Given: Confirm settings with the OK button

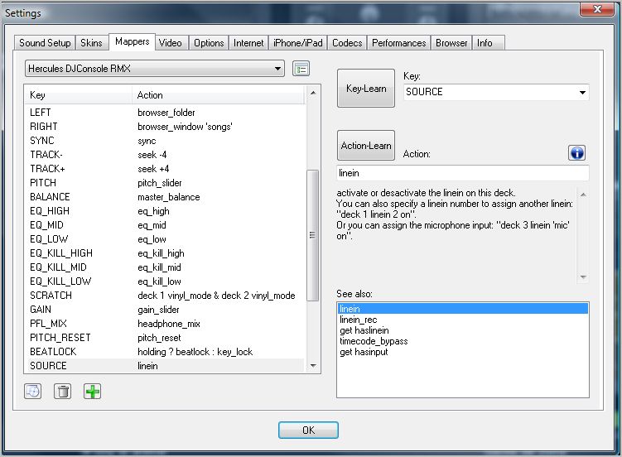Looking at the screenshot, I should pyautogui.click(x=308, y=430).
